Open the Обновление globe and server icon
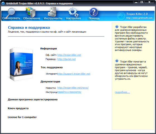The width and height of the screenshot is (156, 134). point(30,12)
